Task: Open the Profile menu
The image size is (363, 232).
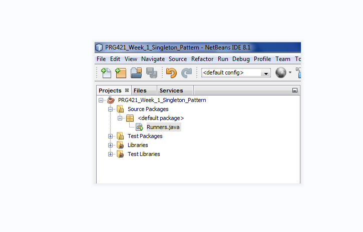Action: pyautogui.click(x=262, y=59)
